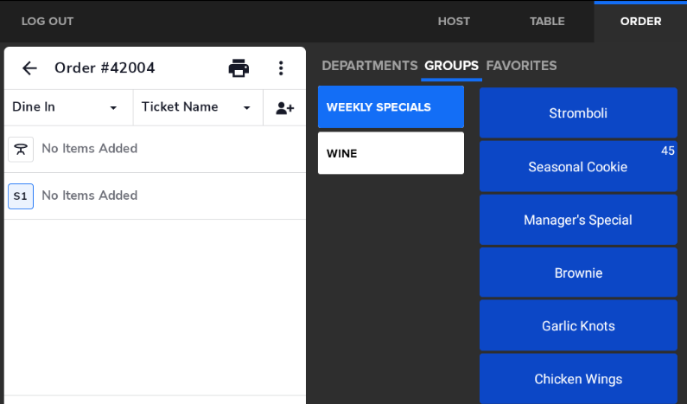Open the FAVORITES tab
This screenshot has width=687, height=404.
point(521,66)
